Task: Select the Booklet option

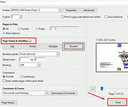Action: click(73, 46)
